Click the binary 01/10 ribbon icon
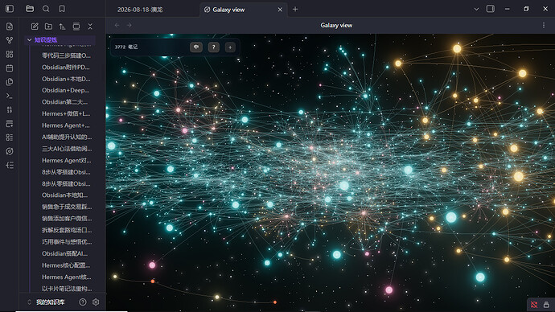The height and width of the screenshot is (312, 555). pos(10,109)
